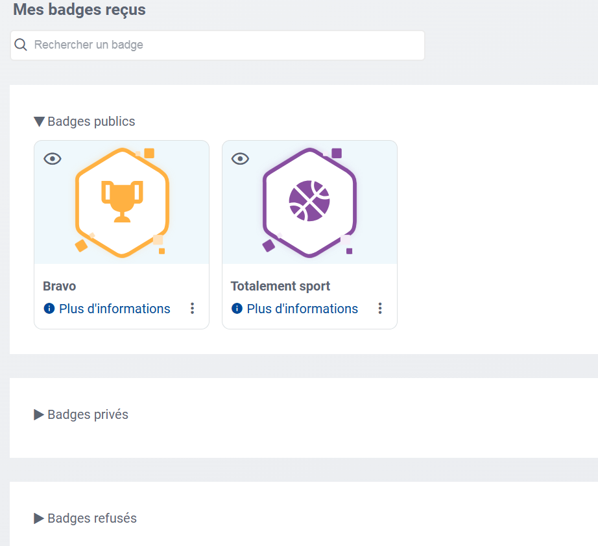Screen dimensions: 598x546
Task: Open the three-dot menu on Totalement sport
Action: click(x=380, y=309)
